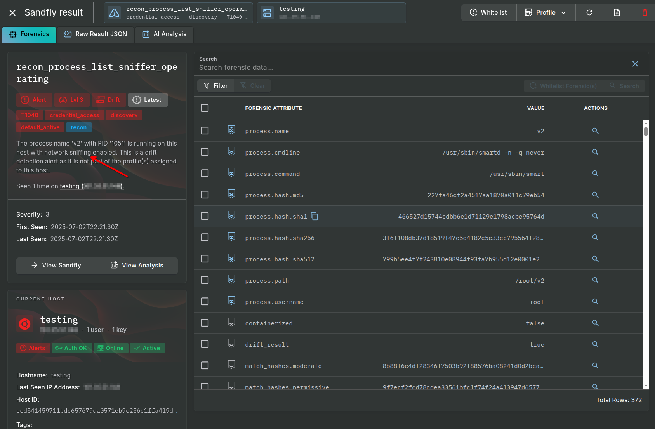Check the process.name row checkbox

pyautogui.click(x=205, y=131)
